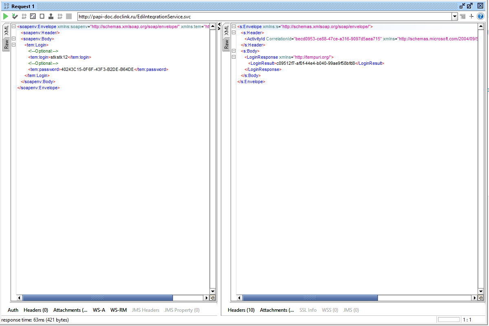Viewport: 489px width, 326px height.
Task: Click CorrelationId value in ActivityId
Action: 337,39
